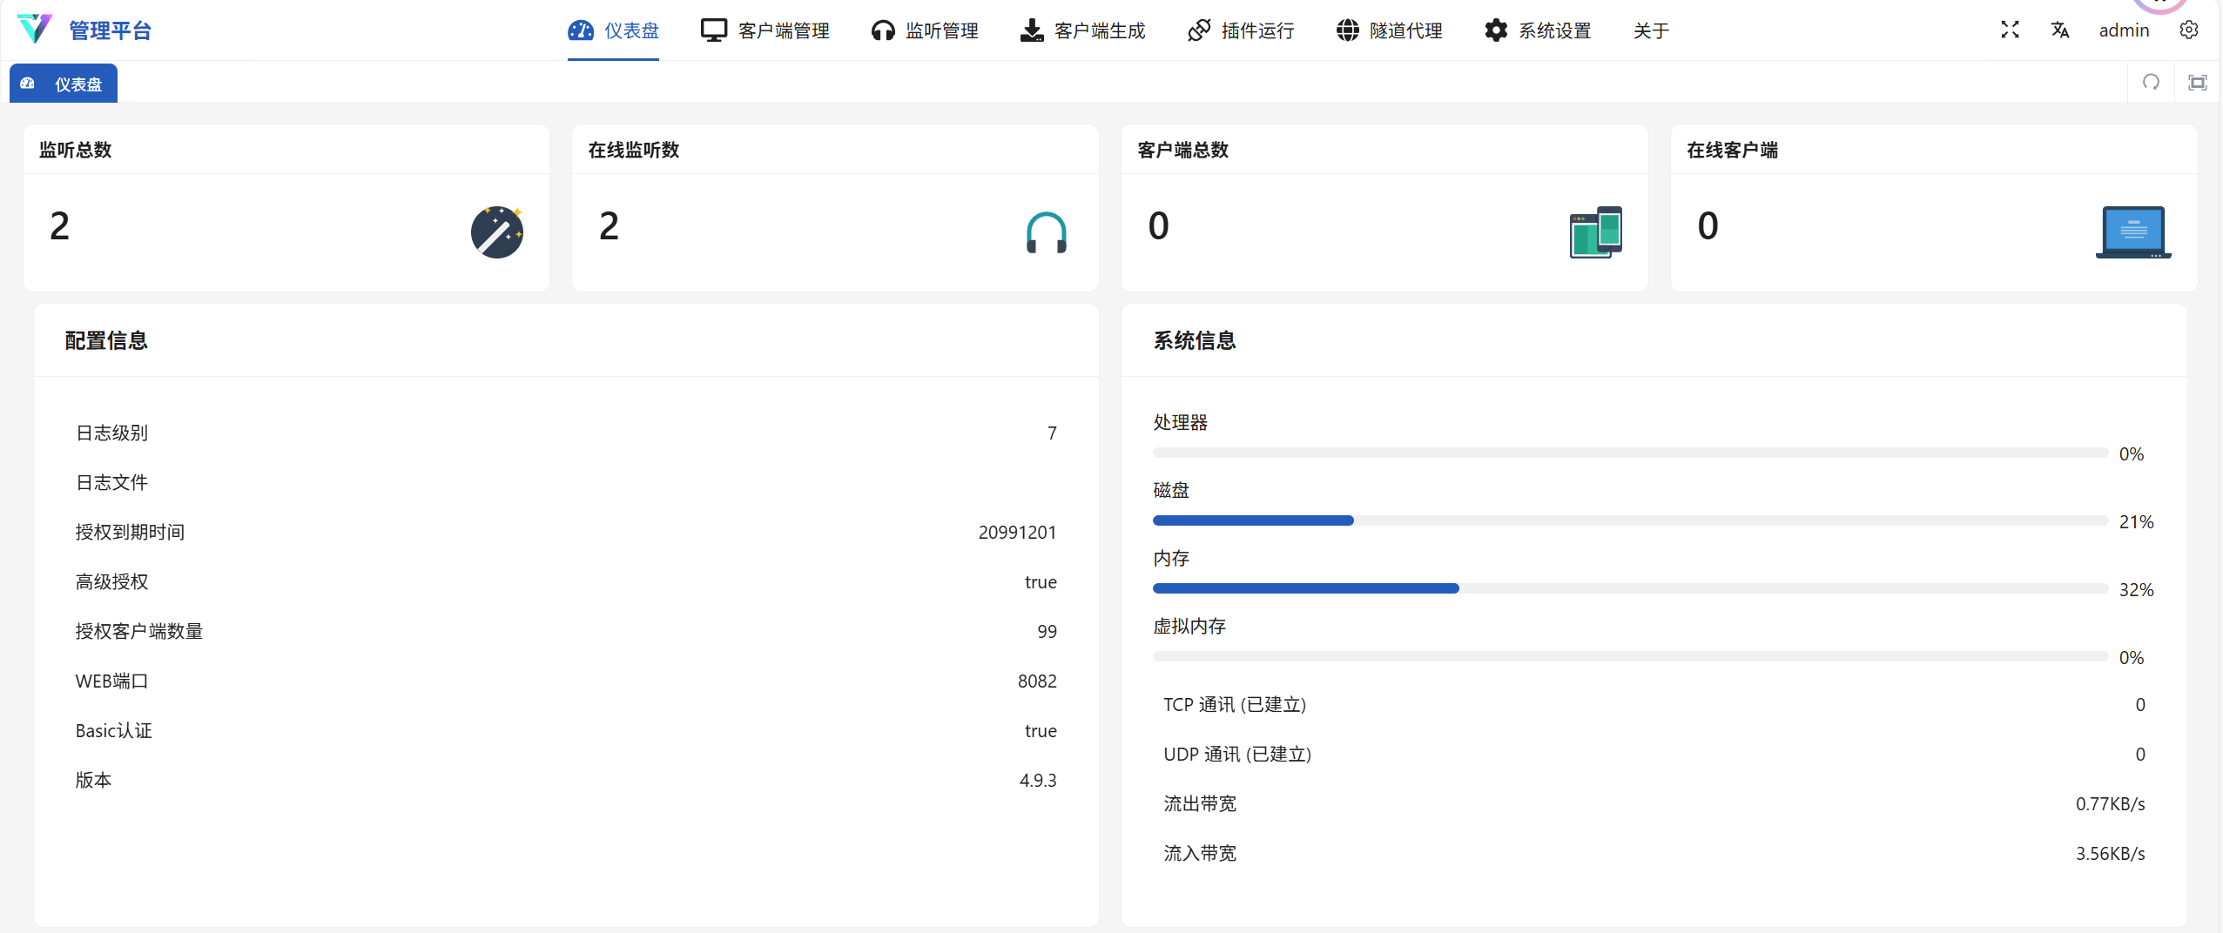Open the admin user menu
The height and width of the screenshot is (933, 2223).
tap(2123, 30)
